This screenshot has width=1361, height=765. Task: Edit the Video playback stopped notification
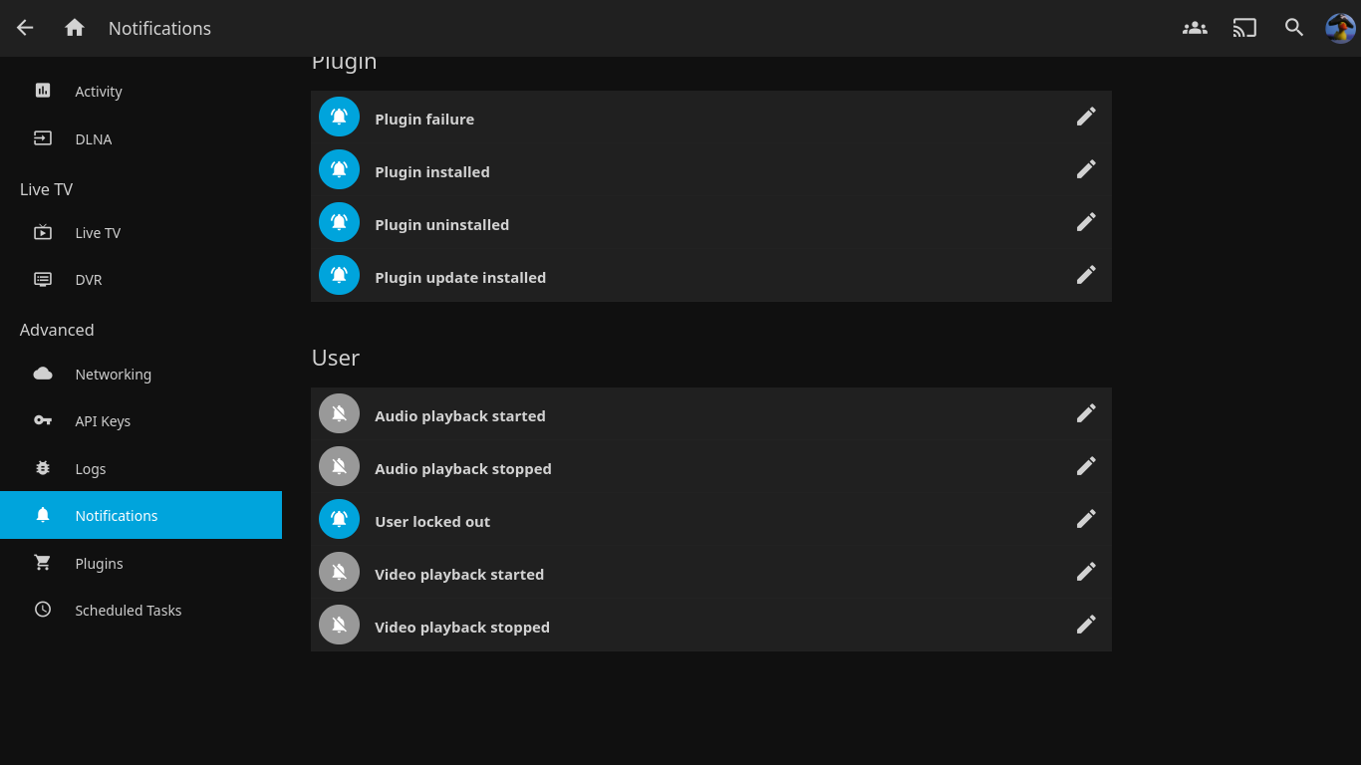pos(1086,625)
